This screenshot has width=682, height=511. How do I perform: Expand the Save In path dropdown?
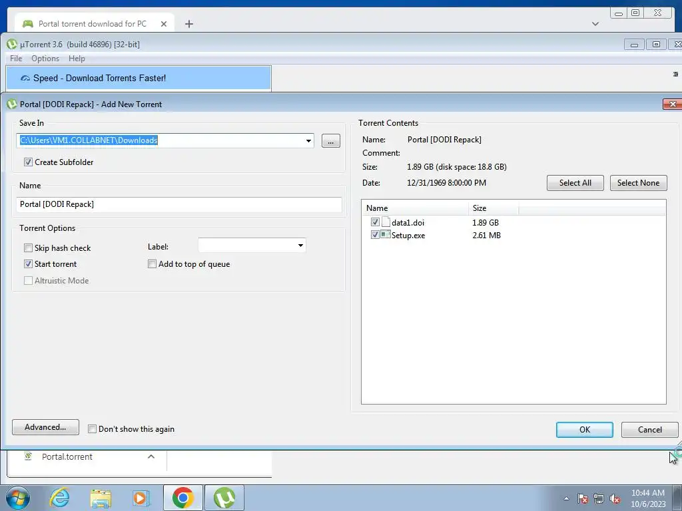[x=308, y=141]
